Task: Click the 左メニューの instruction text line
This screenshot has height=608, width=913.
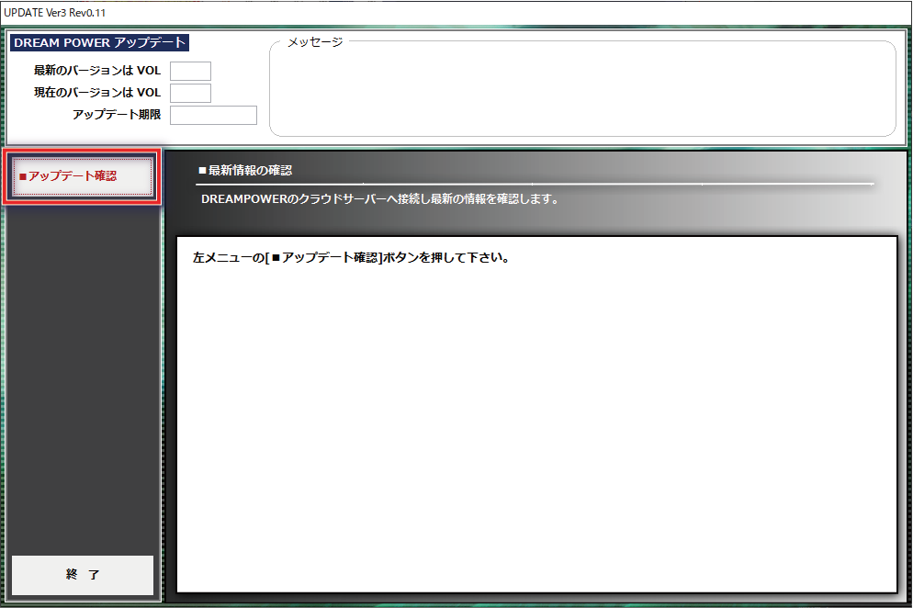Action: click(351, 257)
